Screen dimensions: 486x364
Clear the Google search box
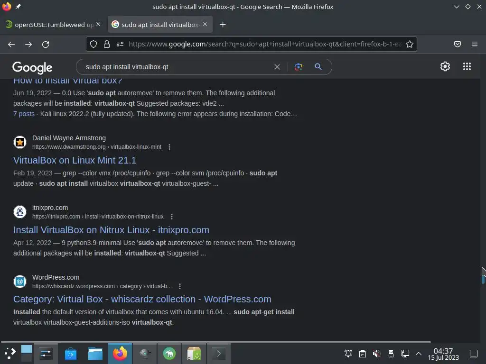(x=277, y=67)
